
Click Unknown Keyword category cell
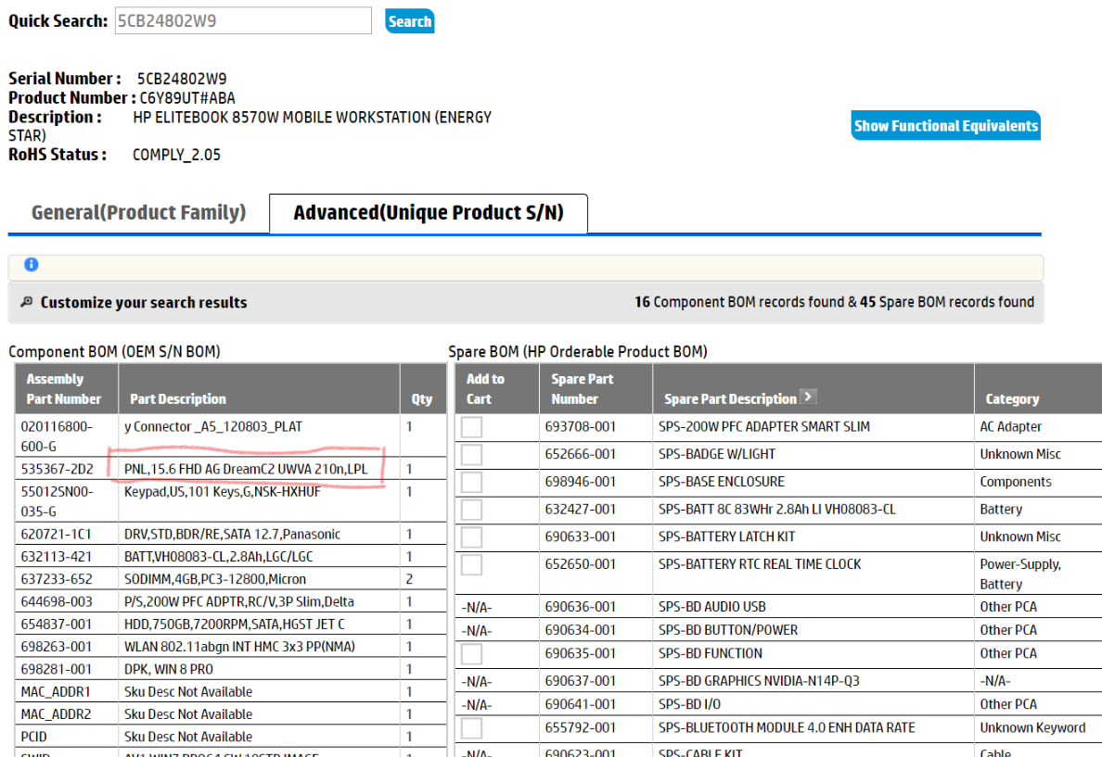pyautogui.click(x=1032, y=728)
